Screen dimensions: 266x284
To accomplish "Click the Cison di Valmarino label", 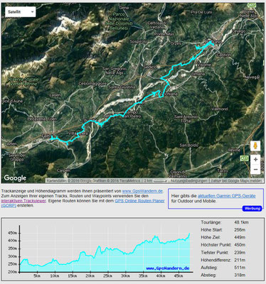I will (177, 174).
